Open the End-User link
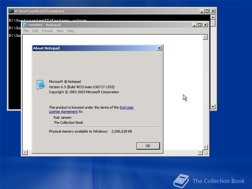The image size is (252, 189). coord(127,107)
